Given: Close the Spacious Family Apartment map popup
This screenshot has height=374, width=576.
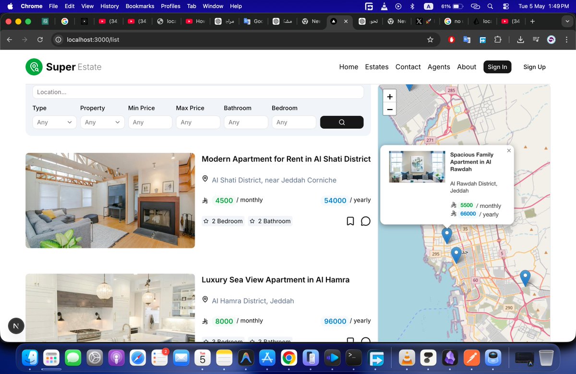Looking at the screenshot, I should pos(509,150).
